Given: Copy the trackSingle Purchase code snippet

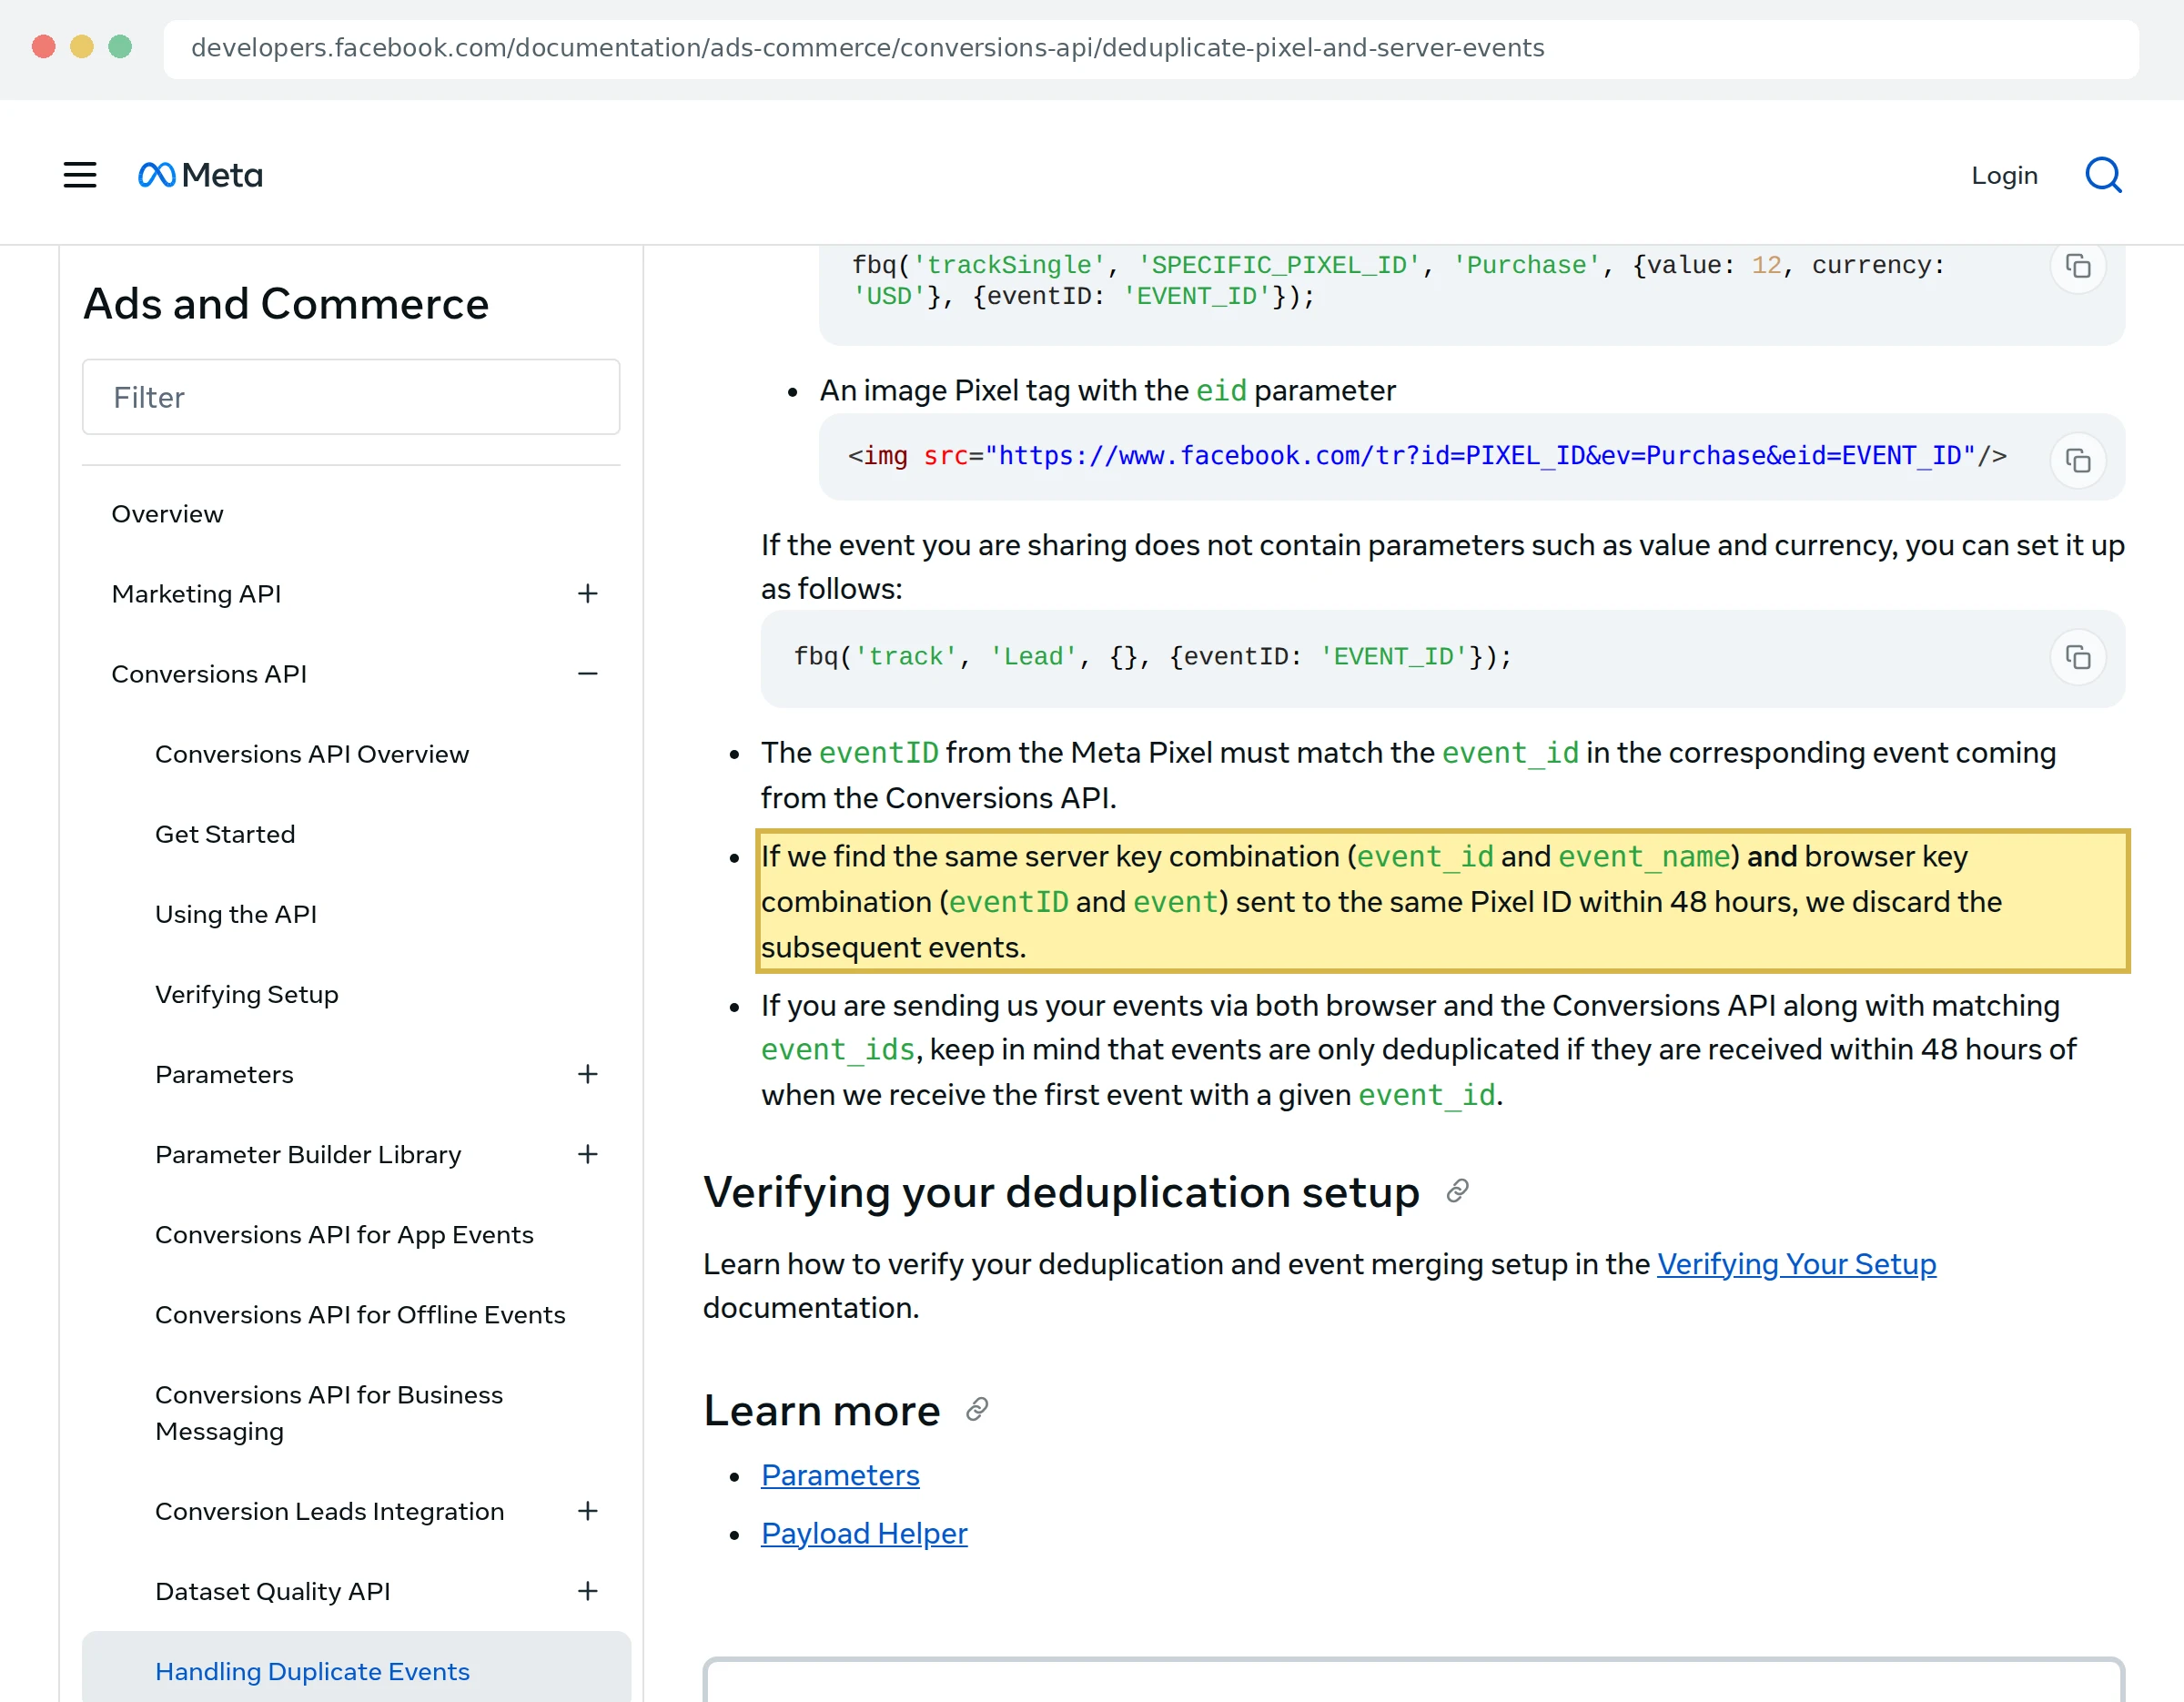Looking at the screenshot, I should coord(2078,266).
